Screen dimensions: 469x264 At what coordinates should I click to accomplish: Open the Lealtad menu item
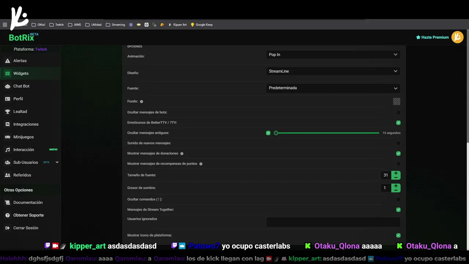pos(30,111)
